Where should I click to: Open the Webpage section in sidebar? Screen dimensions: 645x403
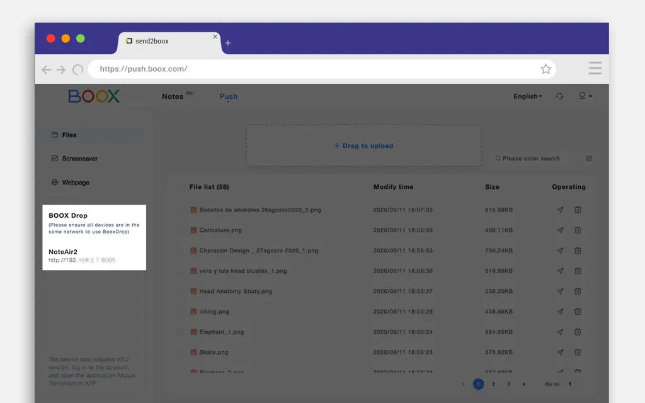click(76, 183)
